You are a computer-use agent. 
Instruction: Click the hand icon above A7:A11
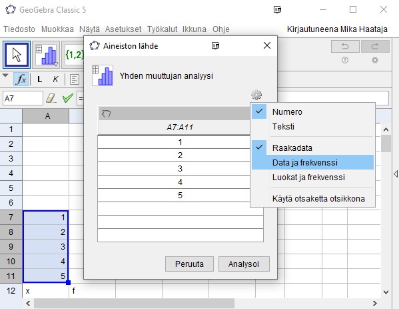(106, 113)
